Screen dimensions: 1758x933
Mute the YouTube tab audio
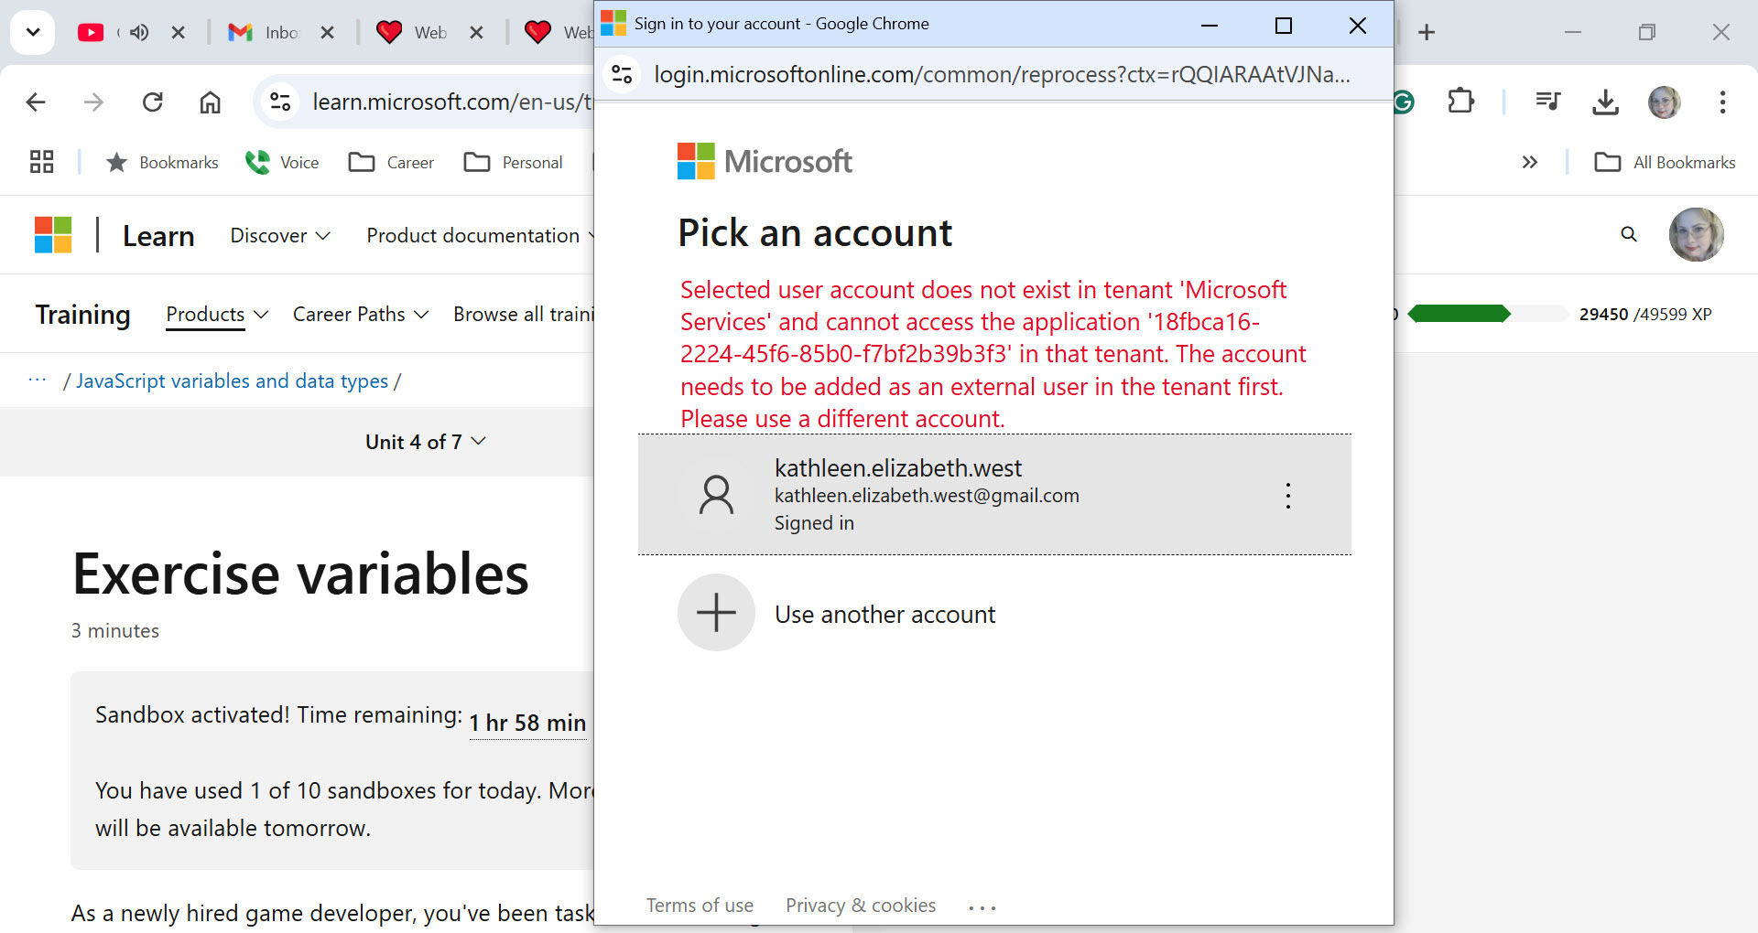point(138,32)
